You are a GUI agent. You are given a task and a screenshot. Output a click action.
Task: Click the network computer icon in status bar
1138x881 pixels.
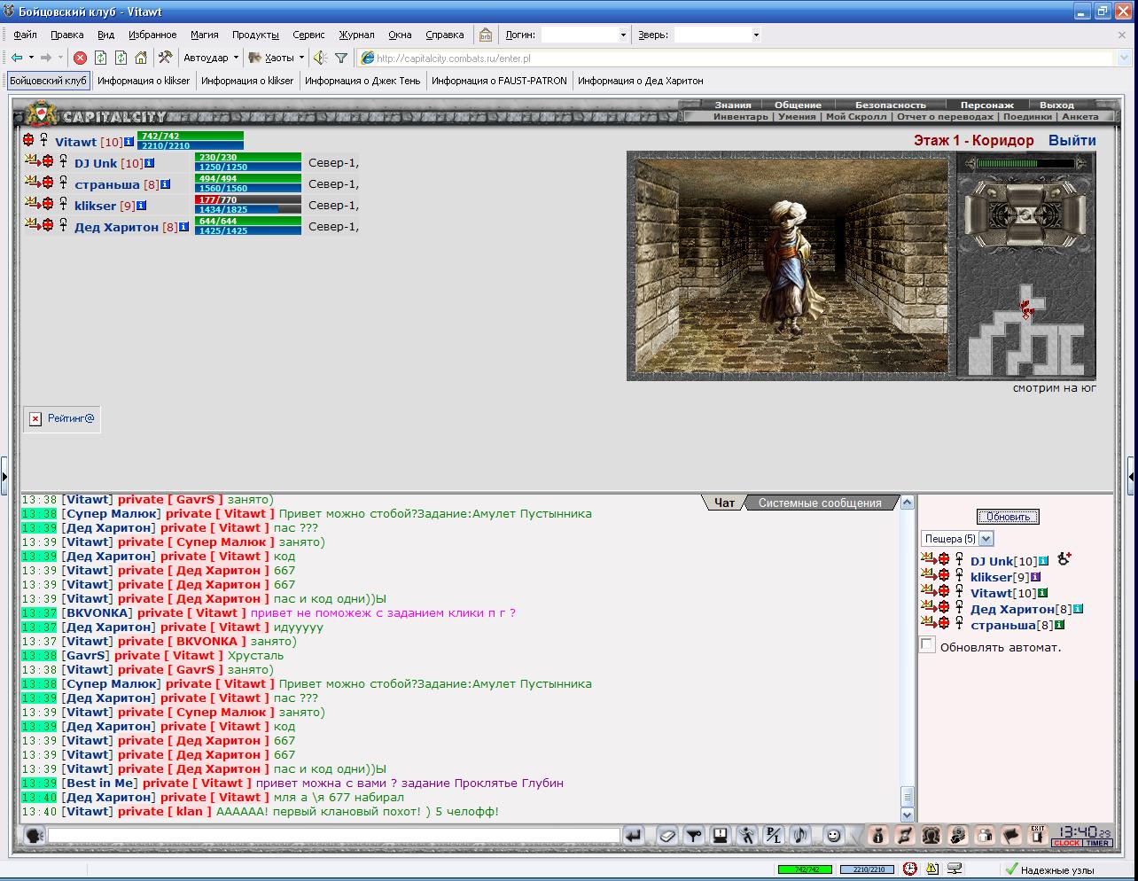click(955, 869)
